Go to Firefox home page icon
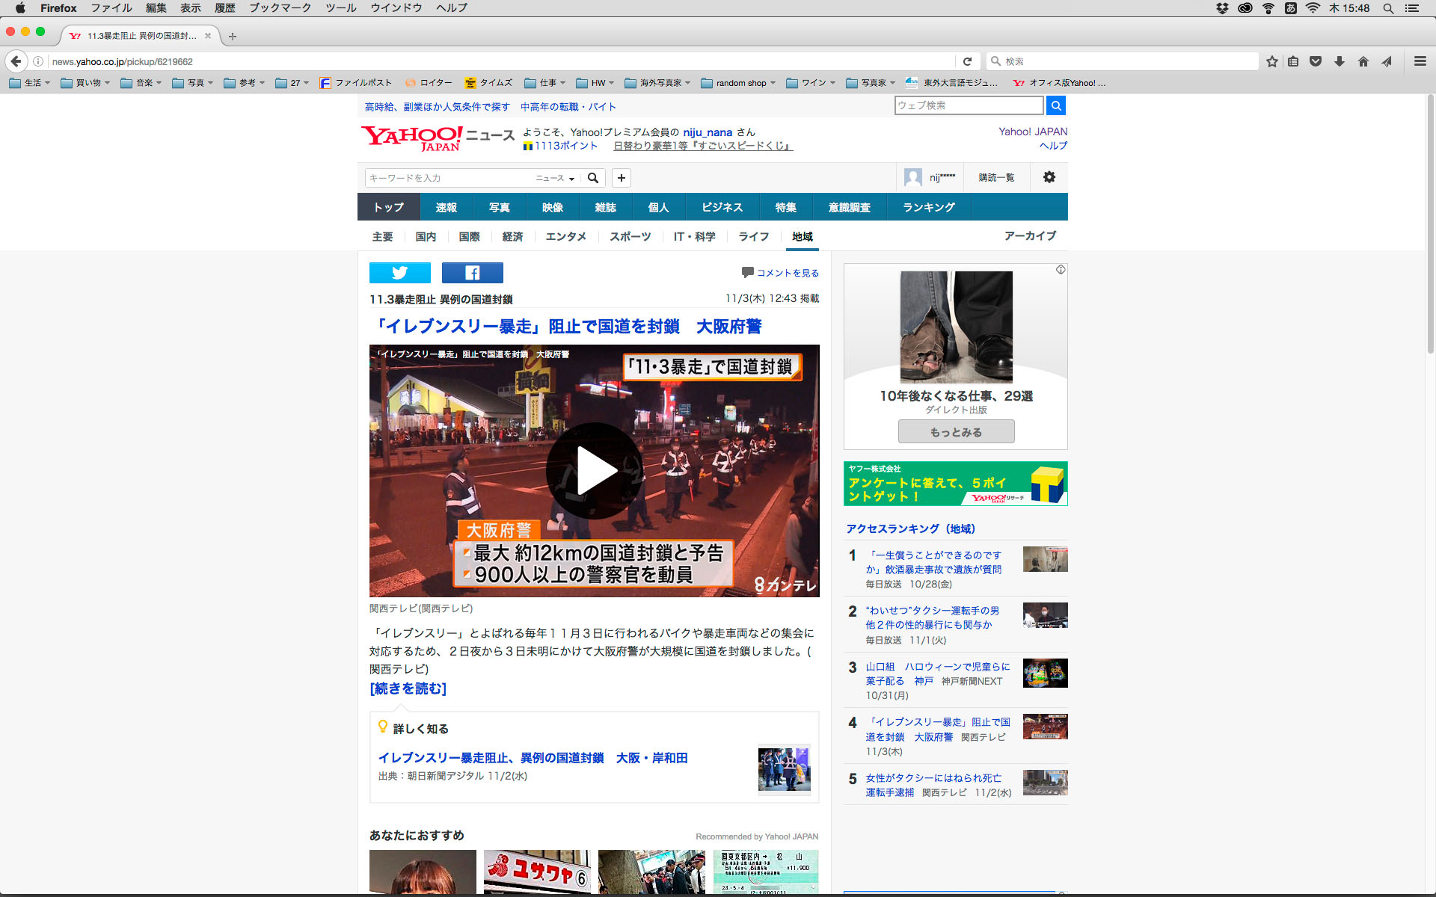The image size is (1436, 897). 1363,61
